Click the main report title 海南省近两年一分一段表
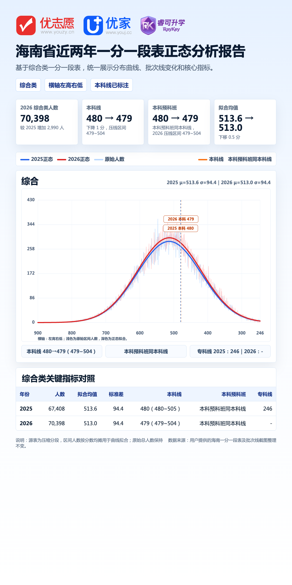This screenshot has height=585, width=292. (130, 51)
